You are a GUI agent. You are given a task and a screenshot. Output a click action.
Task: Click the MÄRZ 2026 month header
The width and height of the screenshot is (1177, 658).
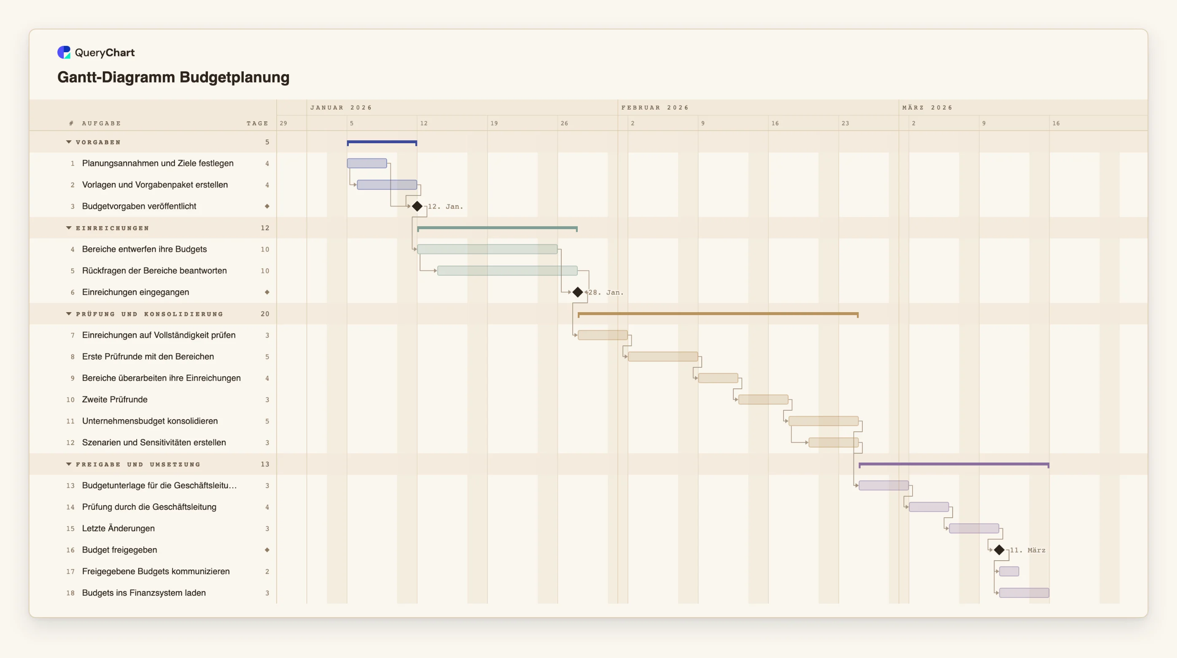coord(927,108)
